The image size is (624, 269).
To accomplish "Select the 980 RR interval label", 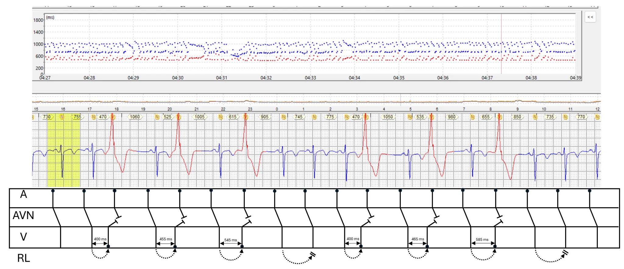I will [x=452, y=117].
